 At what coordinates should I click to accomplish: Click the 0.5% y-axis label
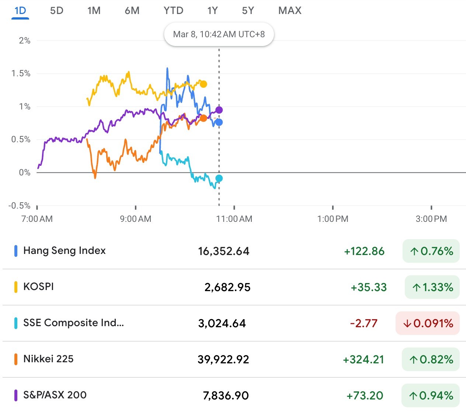(21, 139)
